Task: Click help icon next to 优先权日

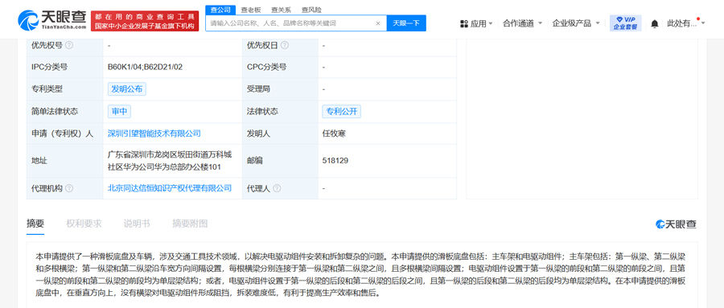Action: (285, 45)
